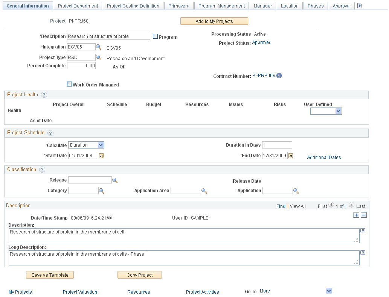389x297 pixels.
Task: Open the Project Type lookup magnifier
Action: [99, 57]
